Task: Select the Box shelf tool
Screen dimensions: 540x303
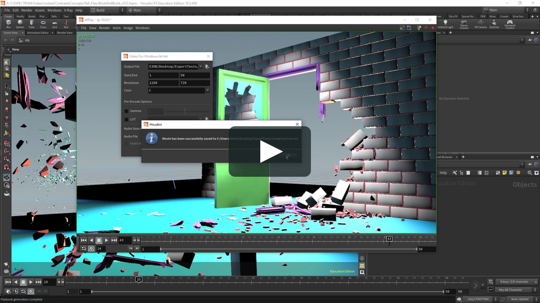Action: 8,24
